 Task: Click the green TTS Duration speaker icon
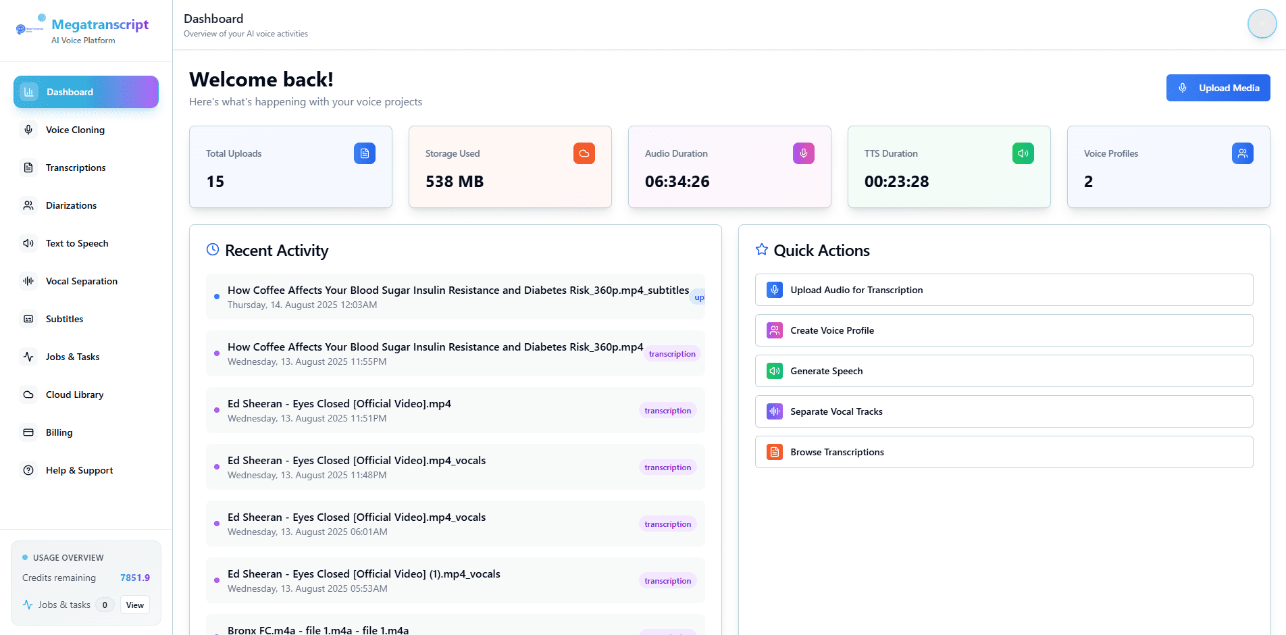pos(1023,153)
